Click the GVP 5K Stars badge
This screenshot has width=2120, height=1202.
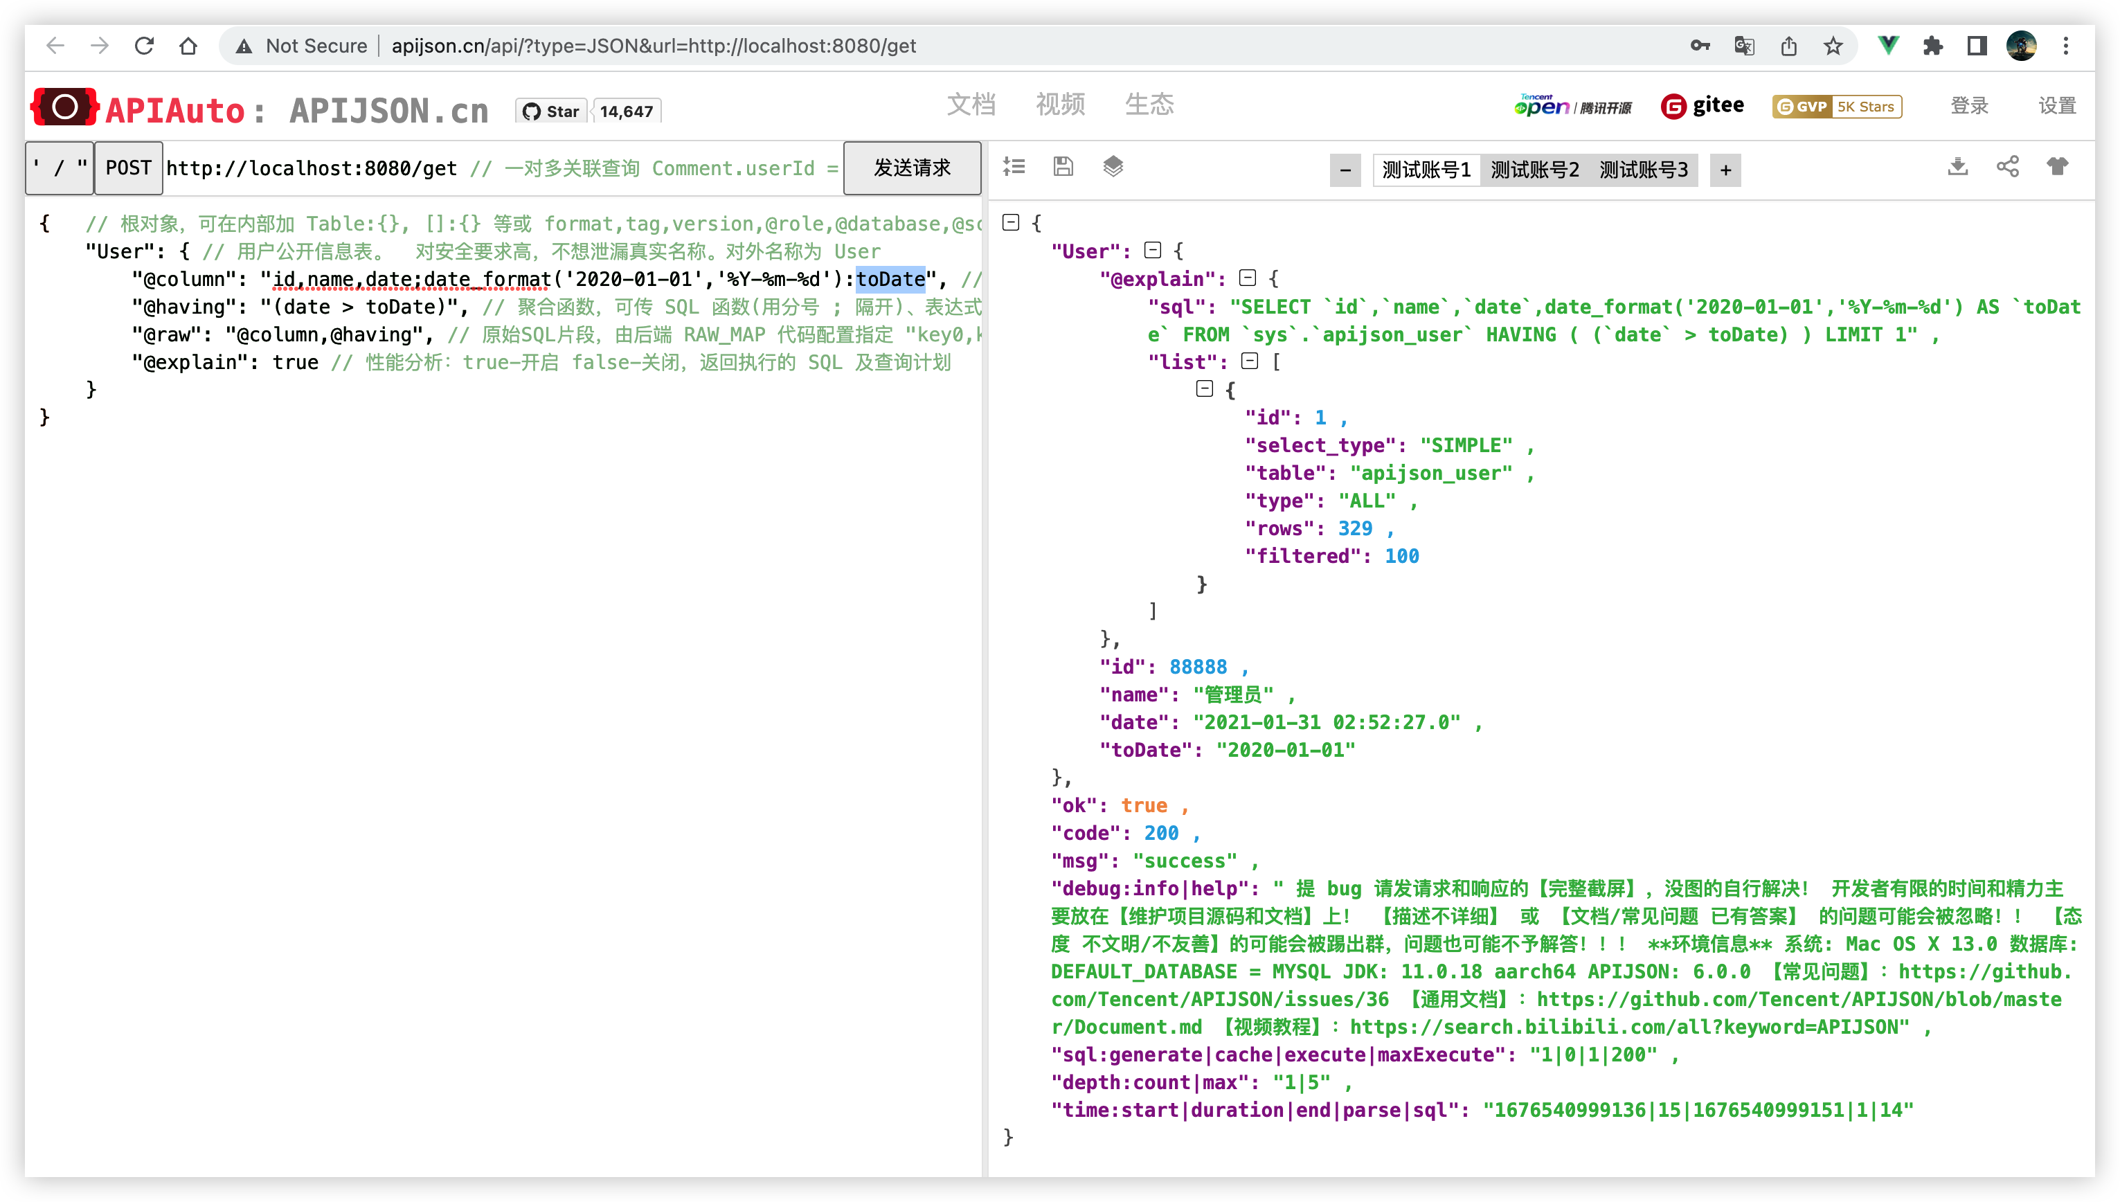(x=1837, y=107)
